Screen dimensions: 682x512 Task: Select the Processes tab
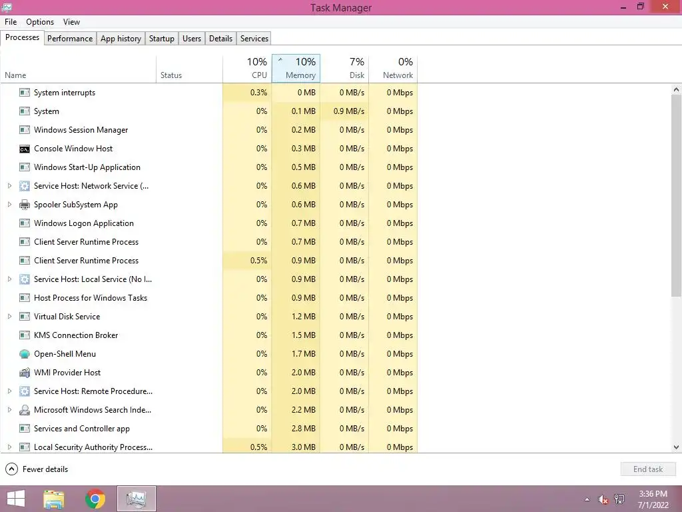click(22, 37)
